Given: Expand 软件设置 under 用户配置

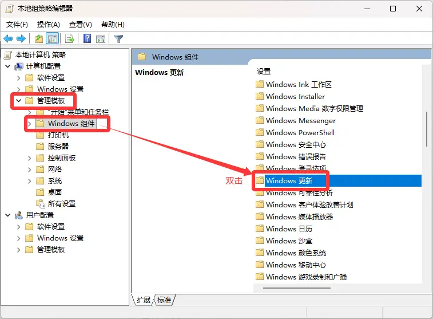Looking at the screenshot, I should point(18,227).
